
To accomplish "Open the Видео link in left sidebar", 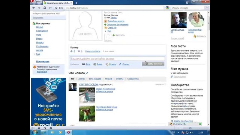I will click(x=39, y=39).
